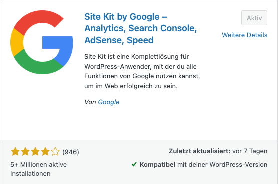The image size is (278, 184).
Task: Click the fourth gold rating star
Action: point(45,152)
